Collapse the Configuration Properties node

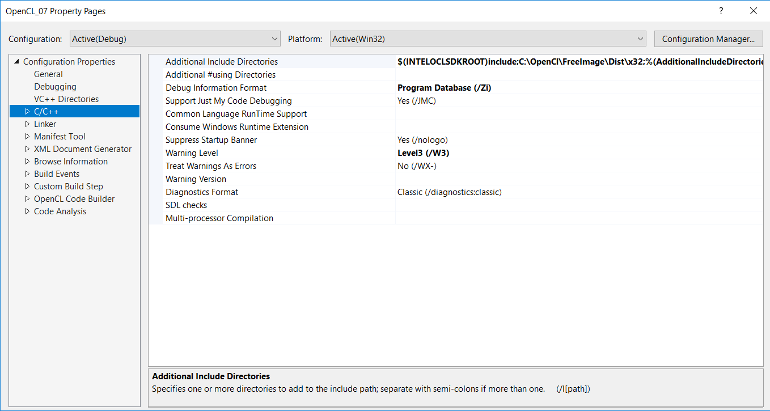16,62
